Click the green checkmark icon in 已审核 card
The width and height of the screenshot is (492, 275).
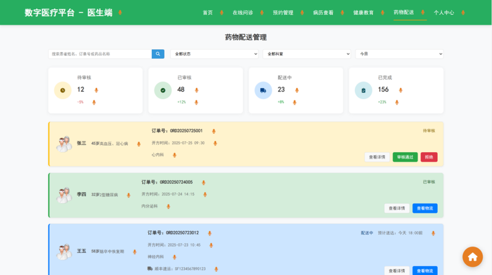(x=163, y=90)
